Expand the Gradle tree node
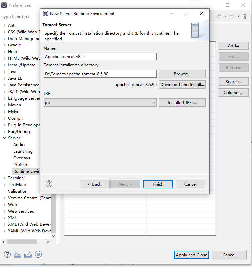Image resolution: width=252 pixels, height=267 pixels. (x=4, y=45)
